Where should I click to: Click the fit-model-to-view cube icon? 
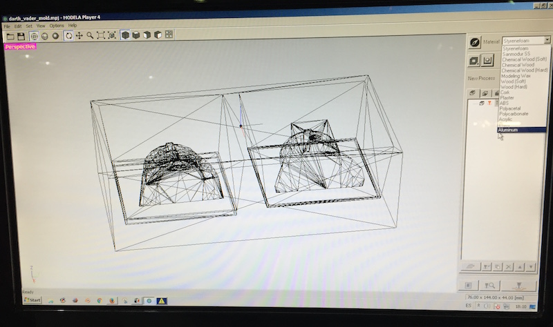[112, 35]
